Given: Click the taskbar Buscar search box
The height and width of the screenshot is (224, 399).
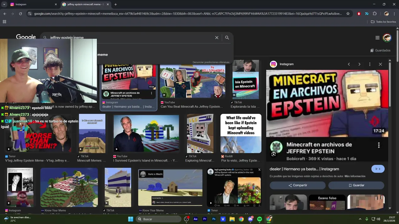Looking at the screenshot, I should (159, 219).
